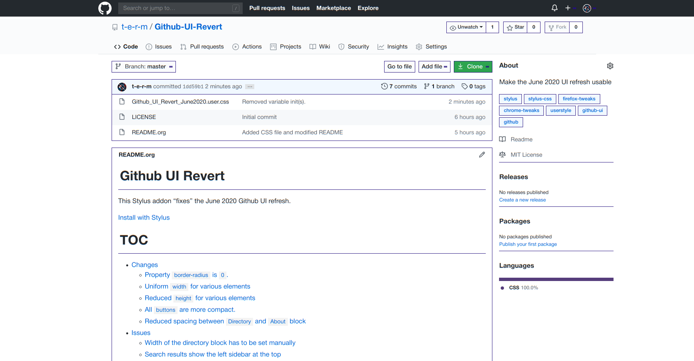Select the firefox-tweaks topic tag
This screenshot has width=694, height=361.
(579, 99)
